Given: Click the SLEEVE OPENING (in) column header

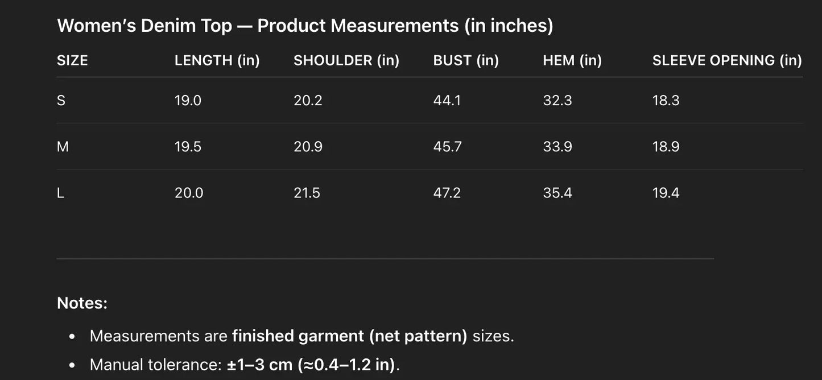Looking at the screenshot, I should [726, 60].
